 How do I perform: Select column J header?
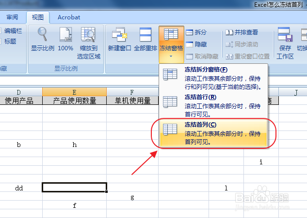293,92
